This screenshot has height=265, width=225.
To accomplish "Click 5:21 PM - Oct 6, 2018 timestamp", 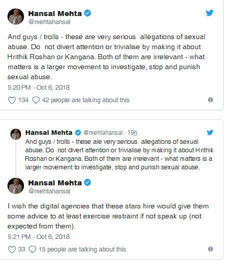I will [x=38, y=237].
